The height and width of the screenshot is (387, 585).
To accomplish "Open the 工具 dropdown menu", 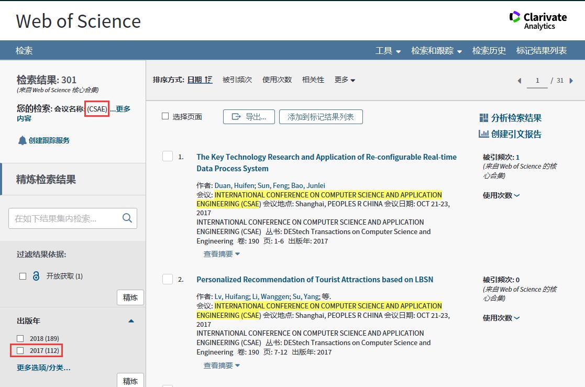I will coord(388,51).
